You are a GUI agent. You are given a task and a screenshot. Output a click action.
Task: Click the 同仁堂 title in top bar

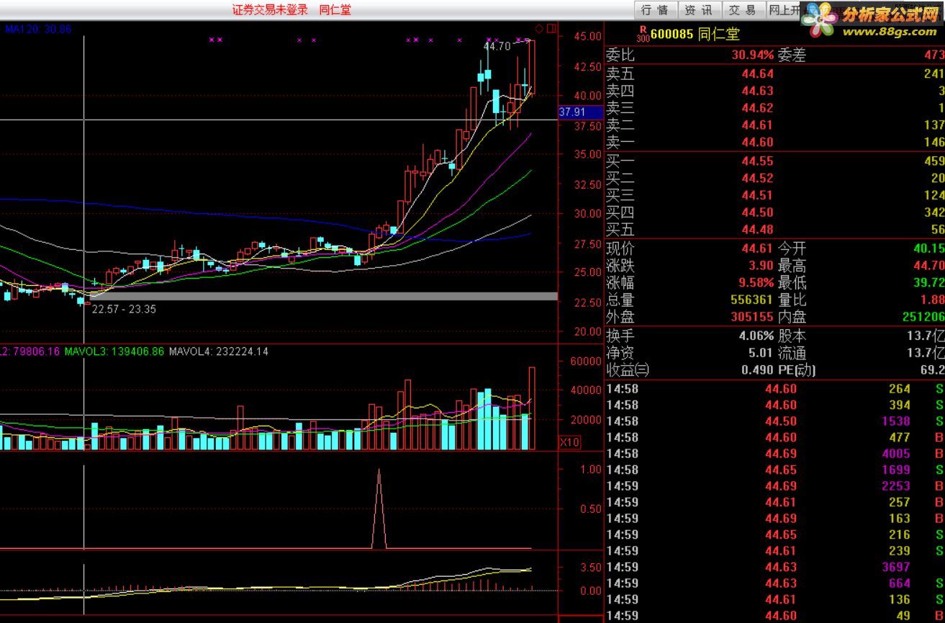point(335,9)
